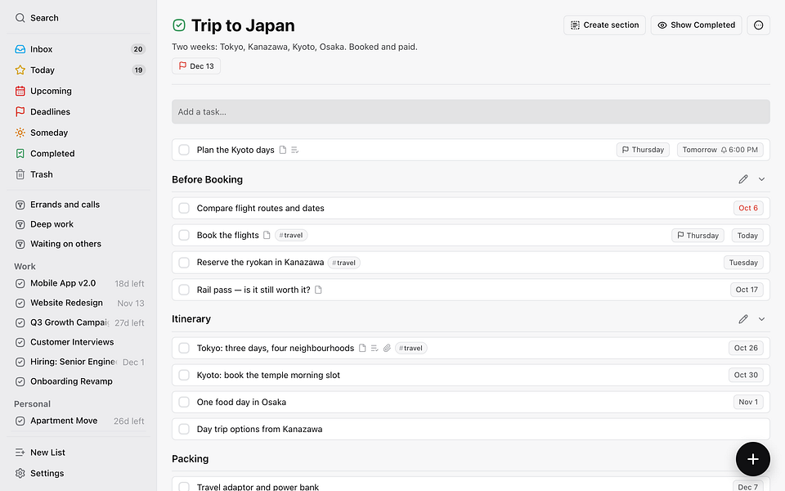The height and width of the screenshot is (491, 785).
Task: Open note icon on Book the flights
Action: (x=267, y=235)
